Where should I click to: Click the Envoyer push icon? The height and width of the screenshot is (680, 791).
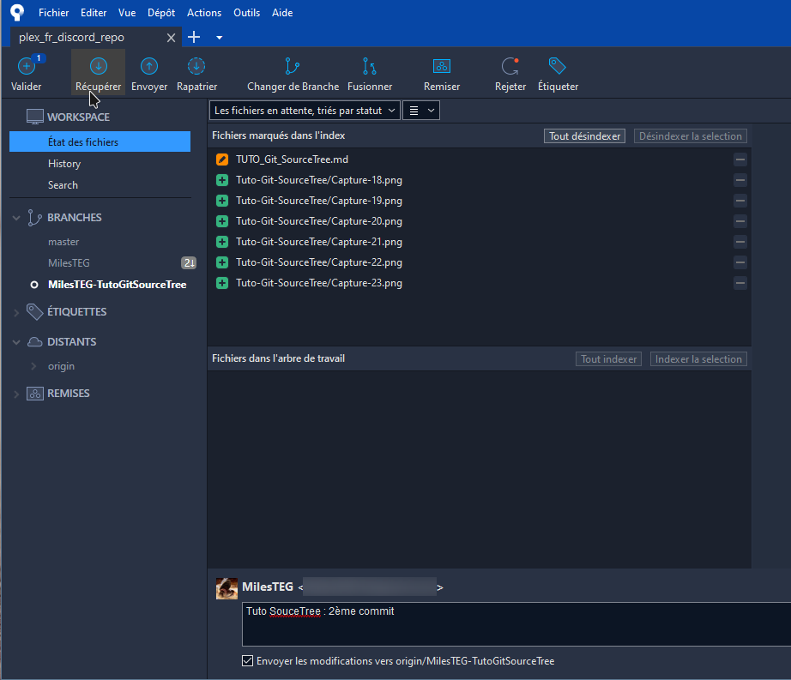tap(148, 66)
